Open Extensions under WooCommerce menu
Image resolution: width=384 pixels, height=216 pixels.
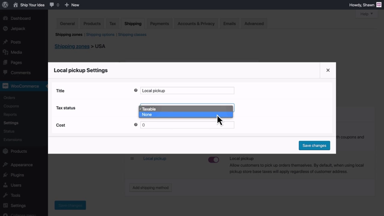[13, 140]
